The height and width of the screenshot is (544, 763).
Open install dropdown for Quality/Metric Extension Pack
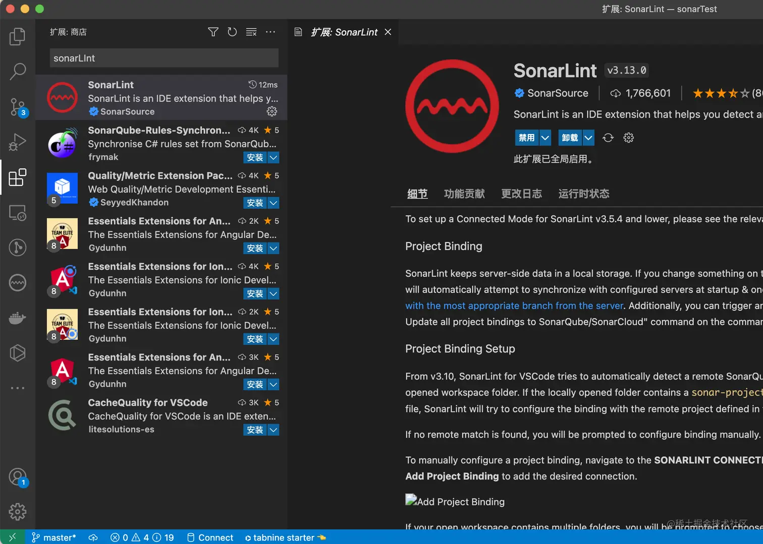pos(273,203)
